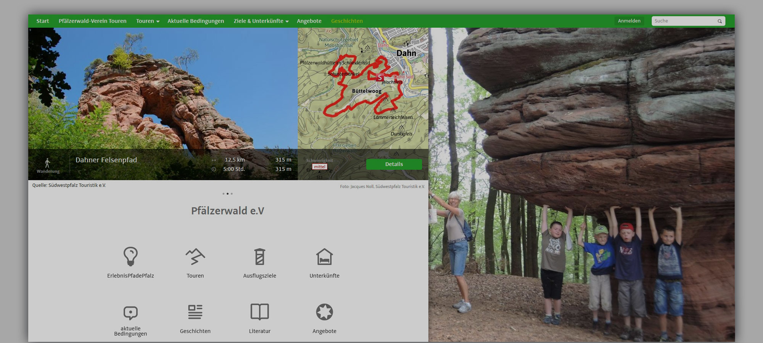Expand the Touren dropdown menu
Screen dimensions: 763x343
147,21
